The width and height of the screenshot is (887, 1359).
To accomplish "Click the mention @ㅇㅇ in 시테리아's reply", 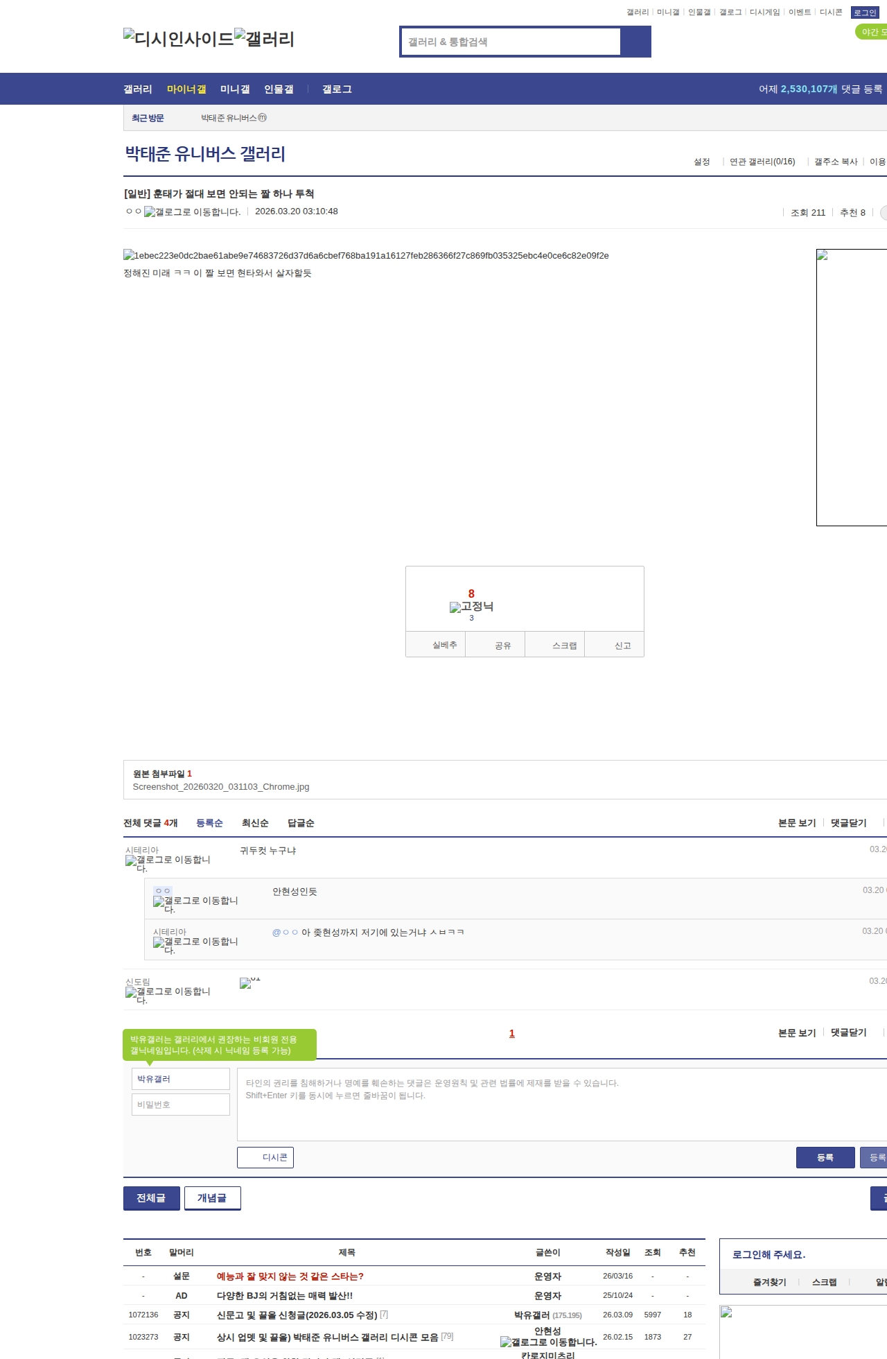I will pos(285,933).
